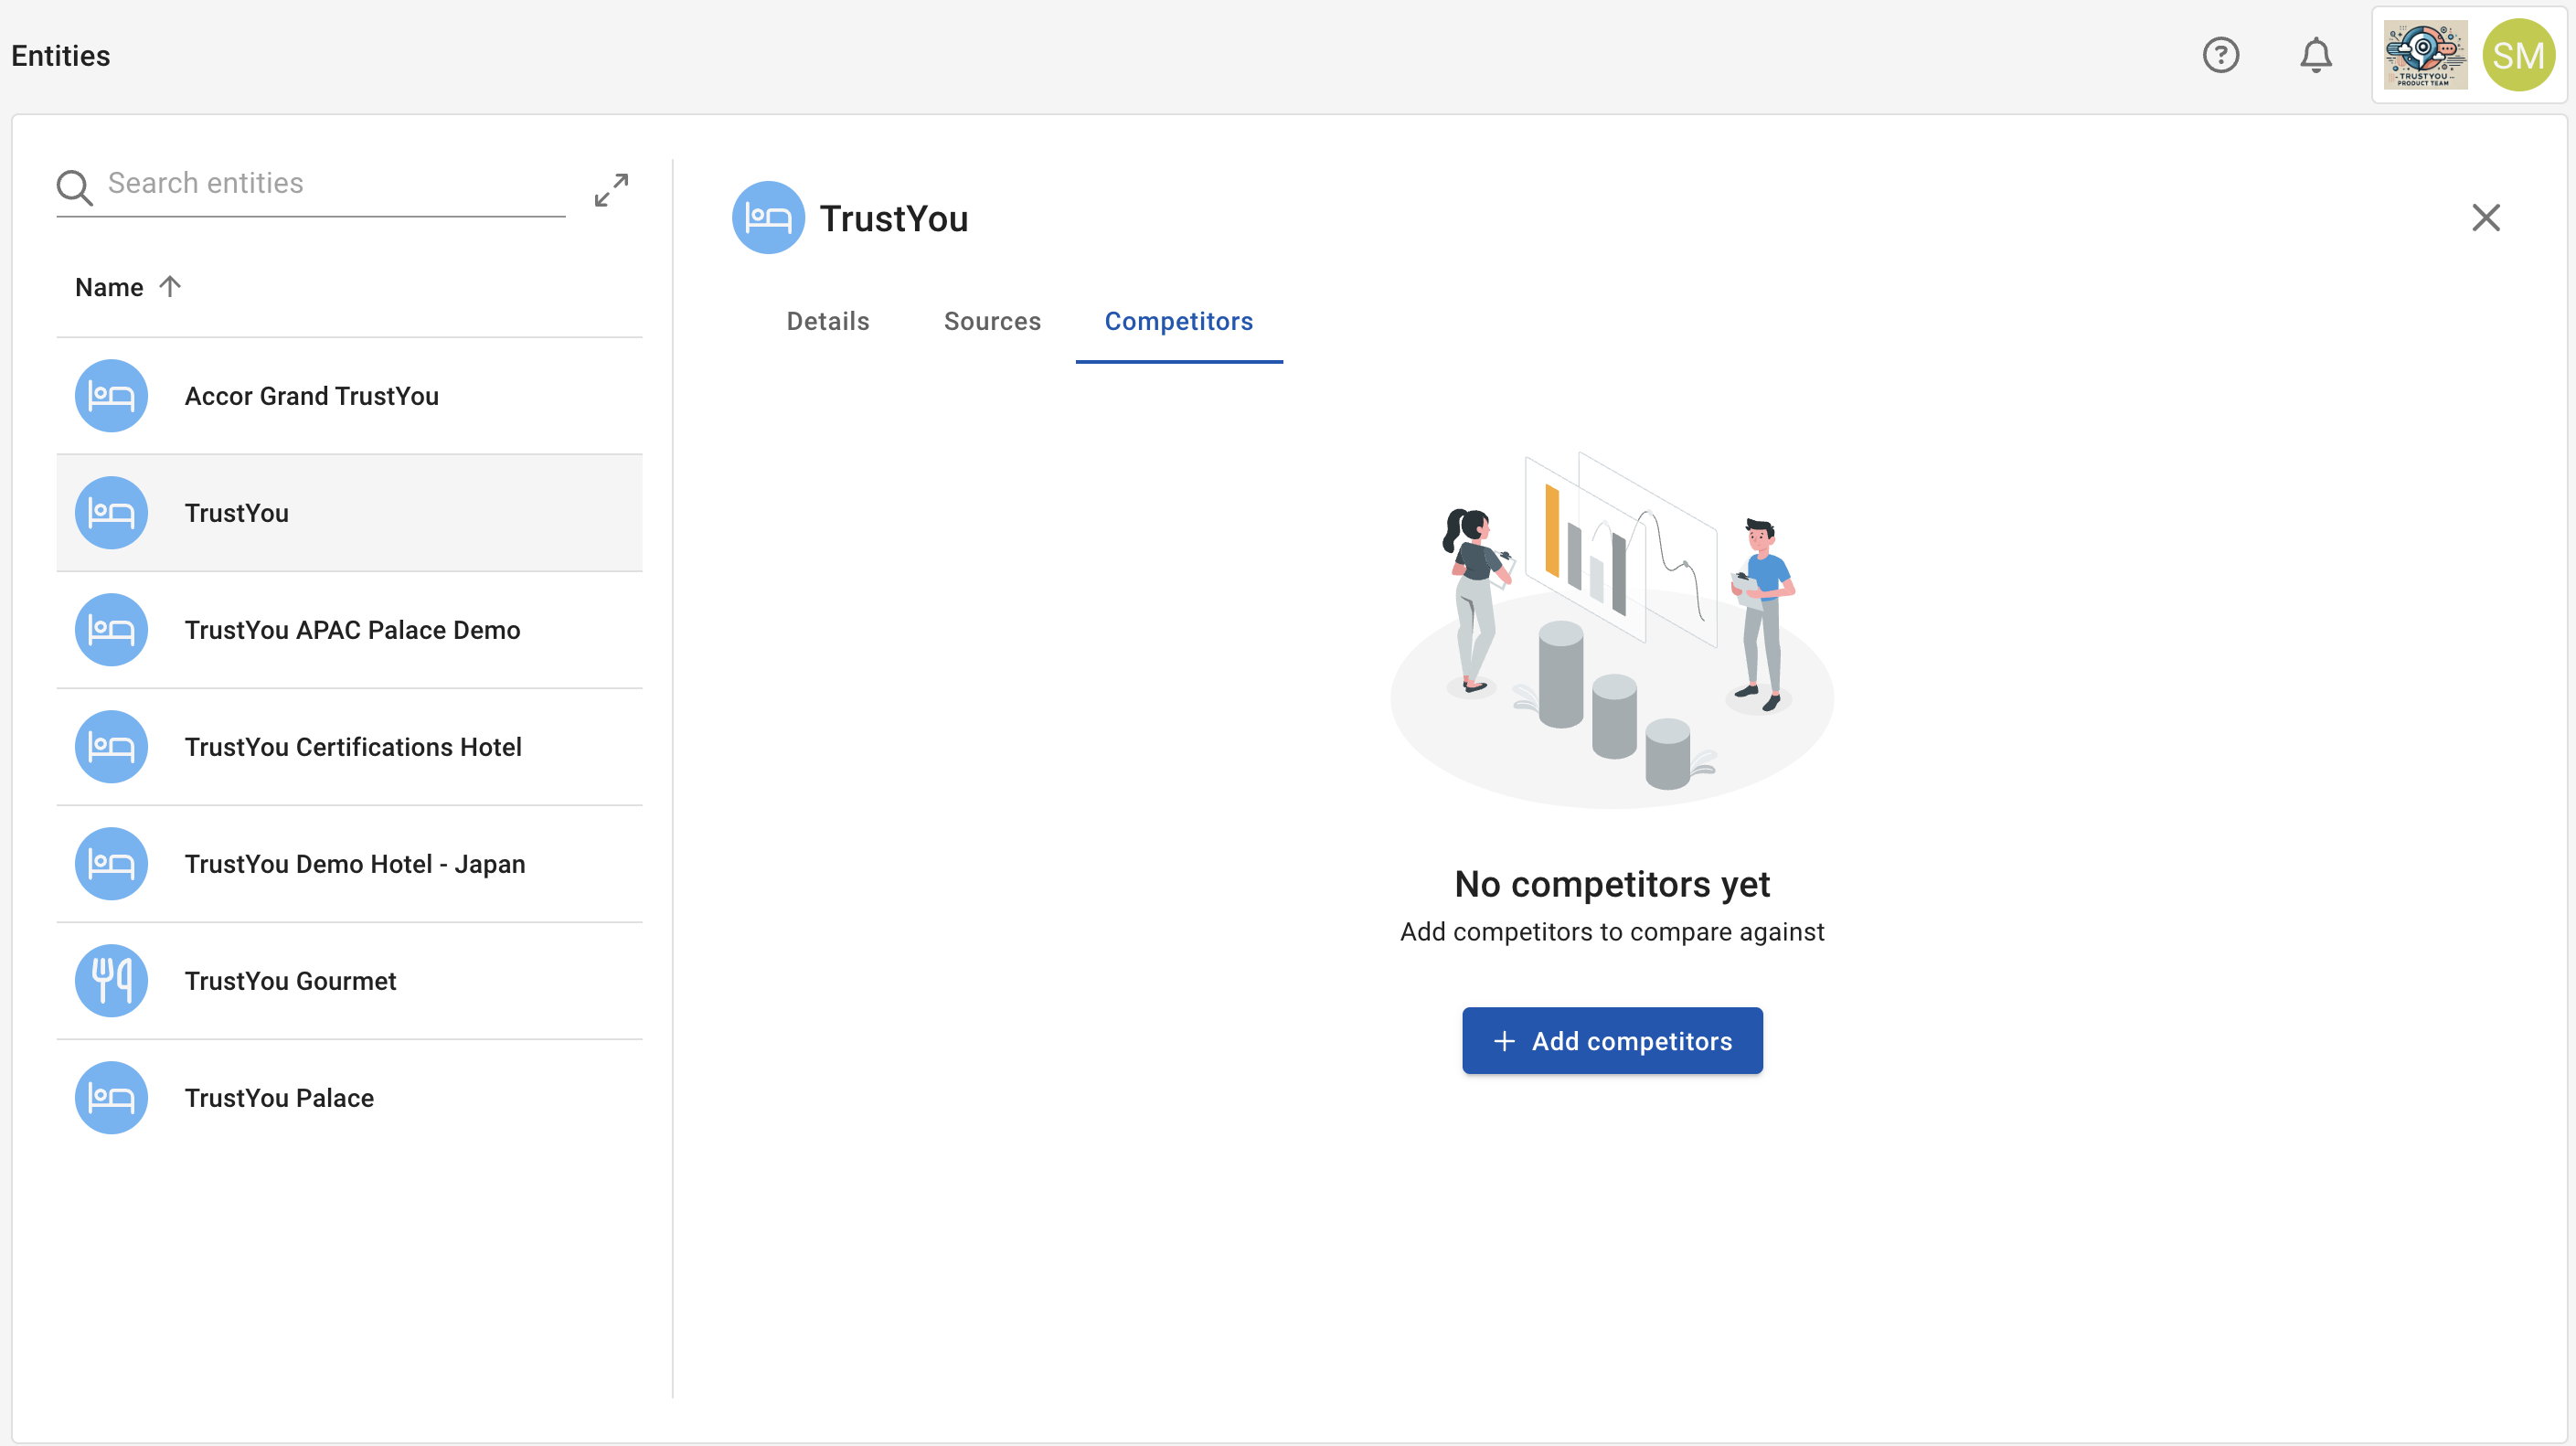This screenshot has width=2576, height=1446.
Task: Select the TrustYou entity row
Action: (349, 513)
